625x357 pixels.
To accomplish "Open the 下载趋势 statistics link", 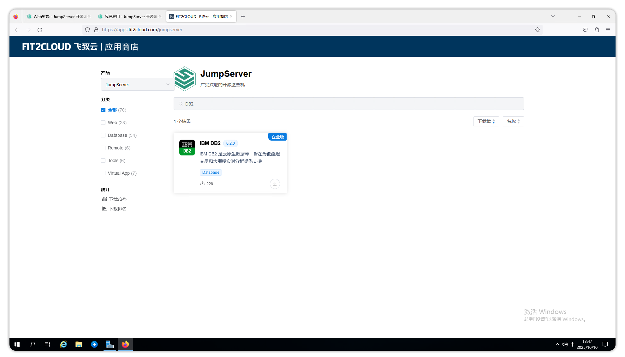I will (x=117, y=199).
